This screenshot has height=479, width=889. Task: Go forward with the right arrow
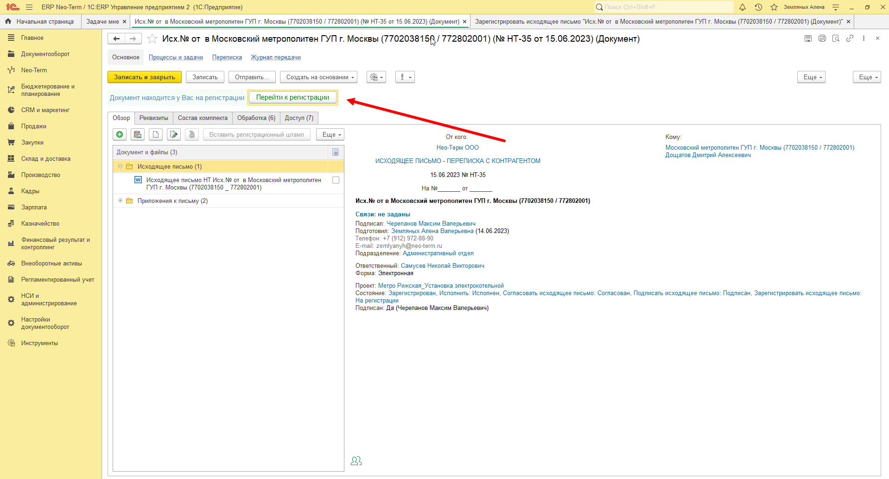click(x=133, y=39)
